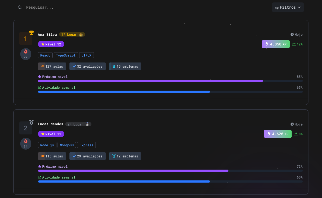Click the 72% next level value
Screen dimensions: 322x198
(x=299, y=166)
